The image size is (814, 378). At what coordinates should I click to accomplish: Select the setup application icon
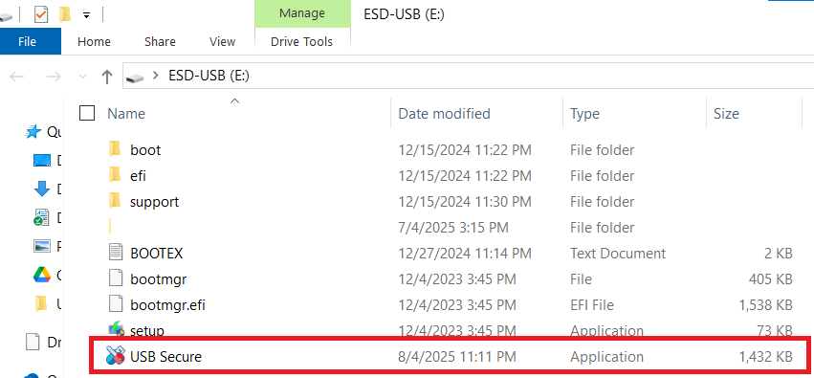pyautogui.click(x=116, y=329)
